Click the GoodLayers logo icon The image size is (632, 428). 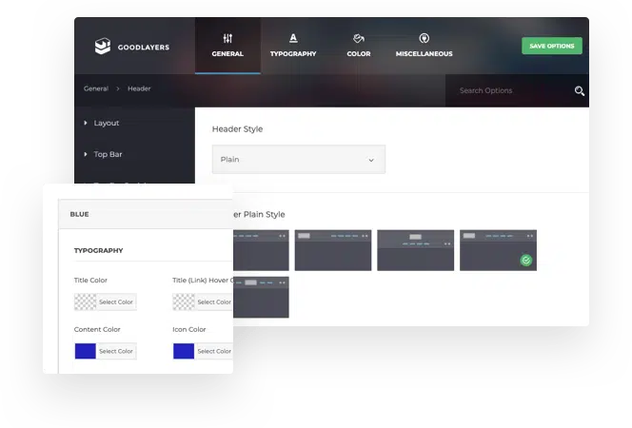pyautogui.click(x=103, y=46)
